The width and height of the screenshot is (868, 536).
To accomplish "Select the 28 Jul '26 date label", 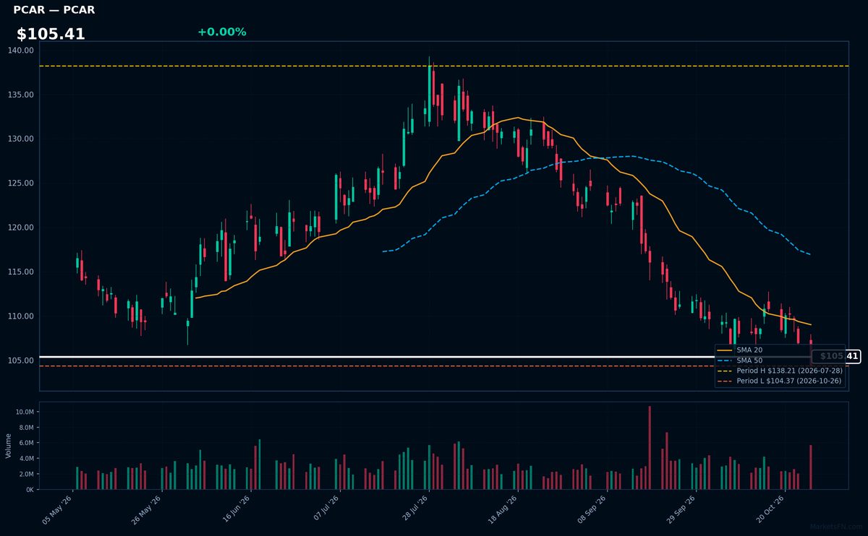I will click(x=414, y=510).
